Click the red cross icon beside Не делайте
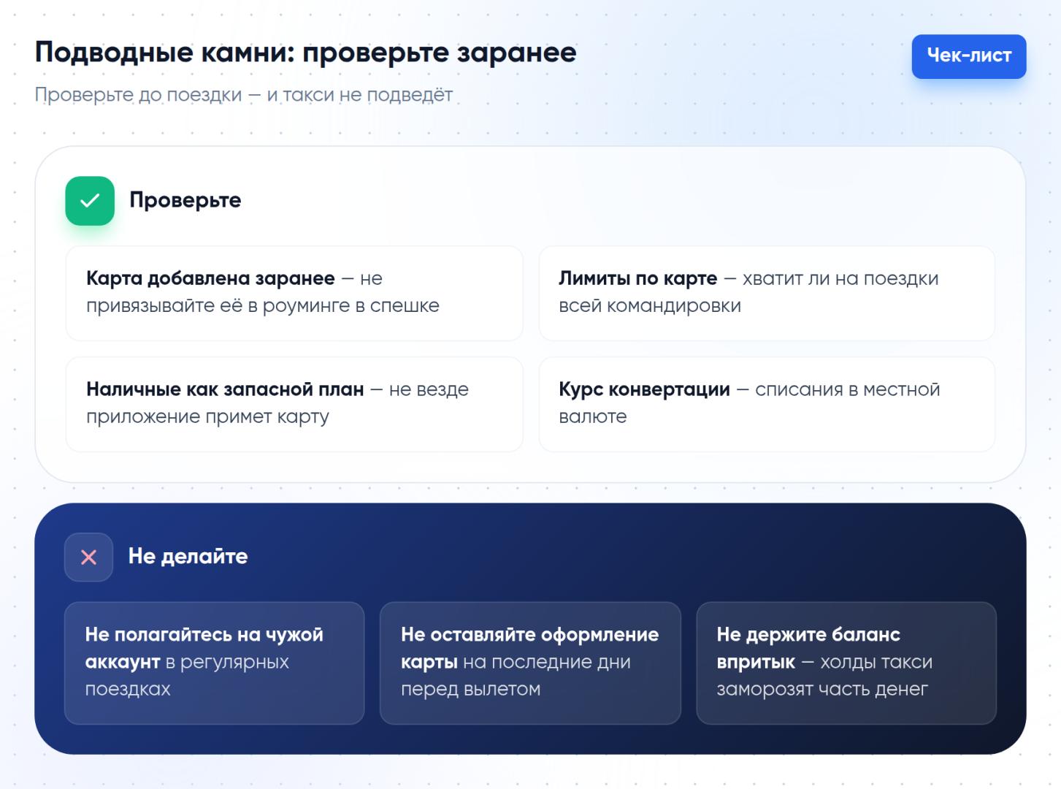 [x=89, y=557]
